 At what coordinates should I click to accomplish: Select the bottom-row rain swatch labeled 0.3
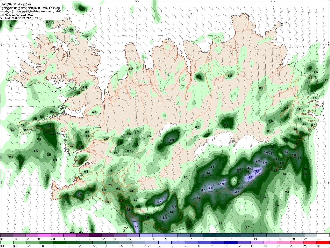(x=20, y=242)
